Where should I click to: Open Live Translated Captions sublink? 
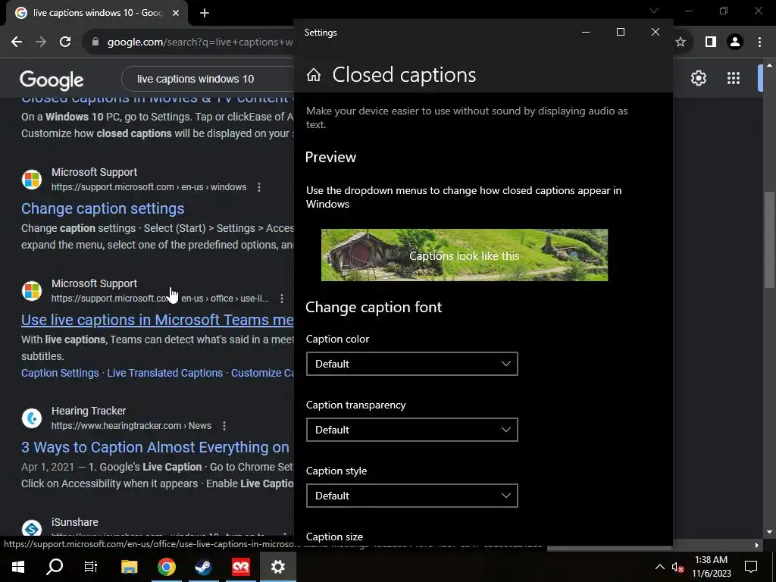coord(164,373)
